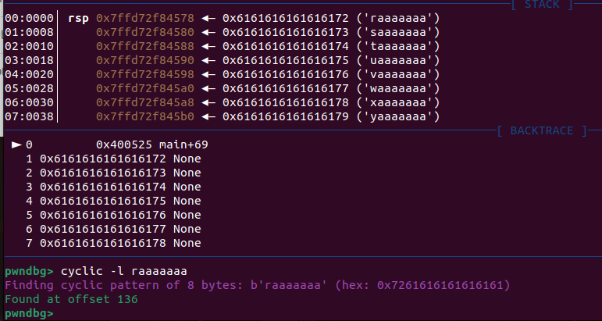Viewport: 602px width, 321px height.
Task: Click the 06:0030 stack offset label
Action: 30,102
